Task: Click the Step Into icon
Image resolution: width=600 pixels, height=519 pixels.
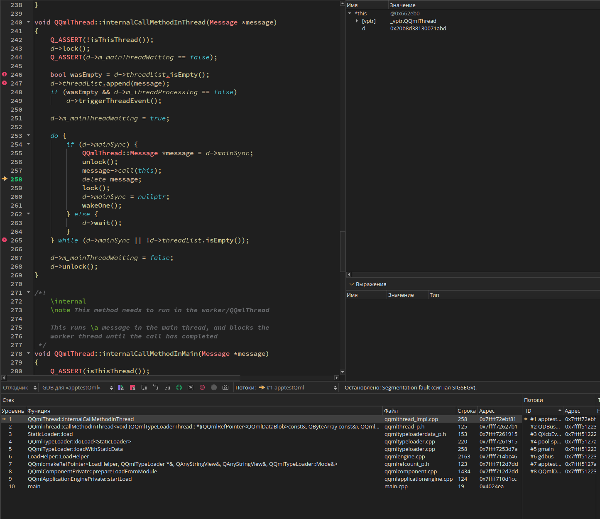Action: pos(156,387)
